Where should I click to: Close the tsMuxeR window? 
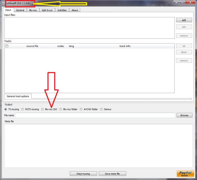pyautogui.click(x=190, y=2)
